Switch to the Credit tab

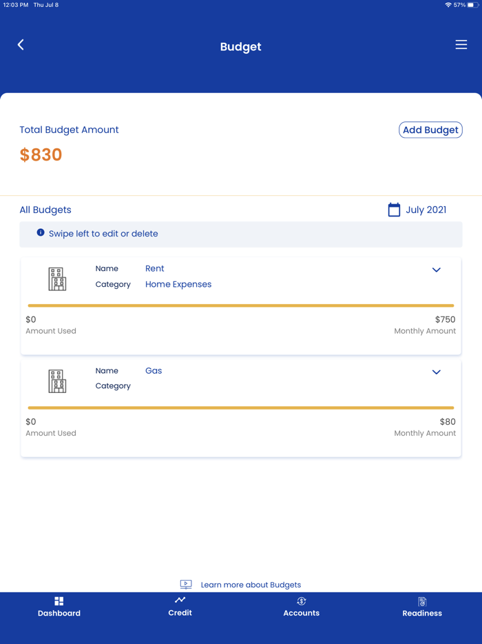[180, 606]
